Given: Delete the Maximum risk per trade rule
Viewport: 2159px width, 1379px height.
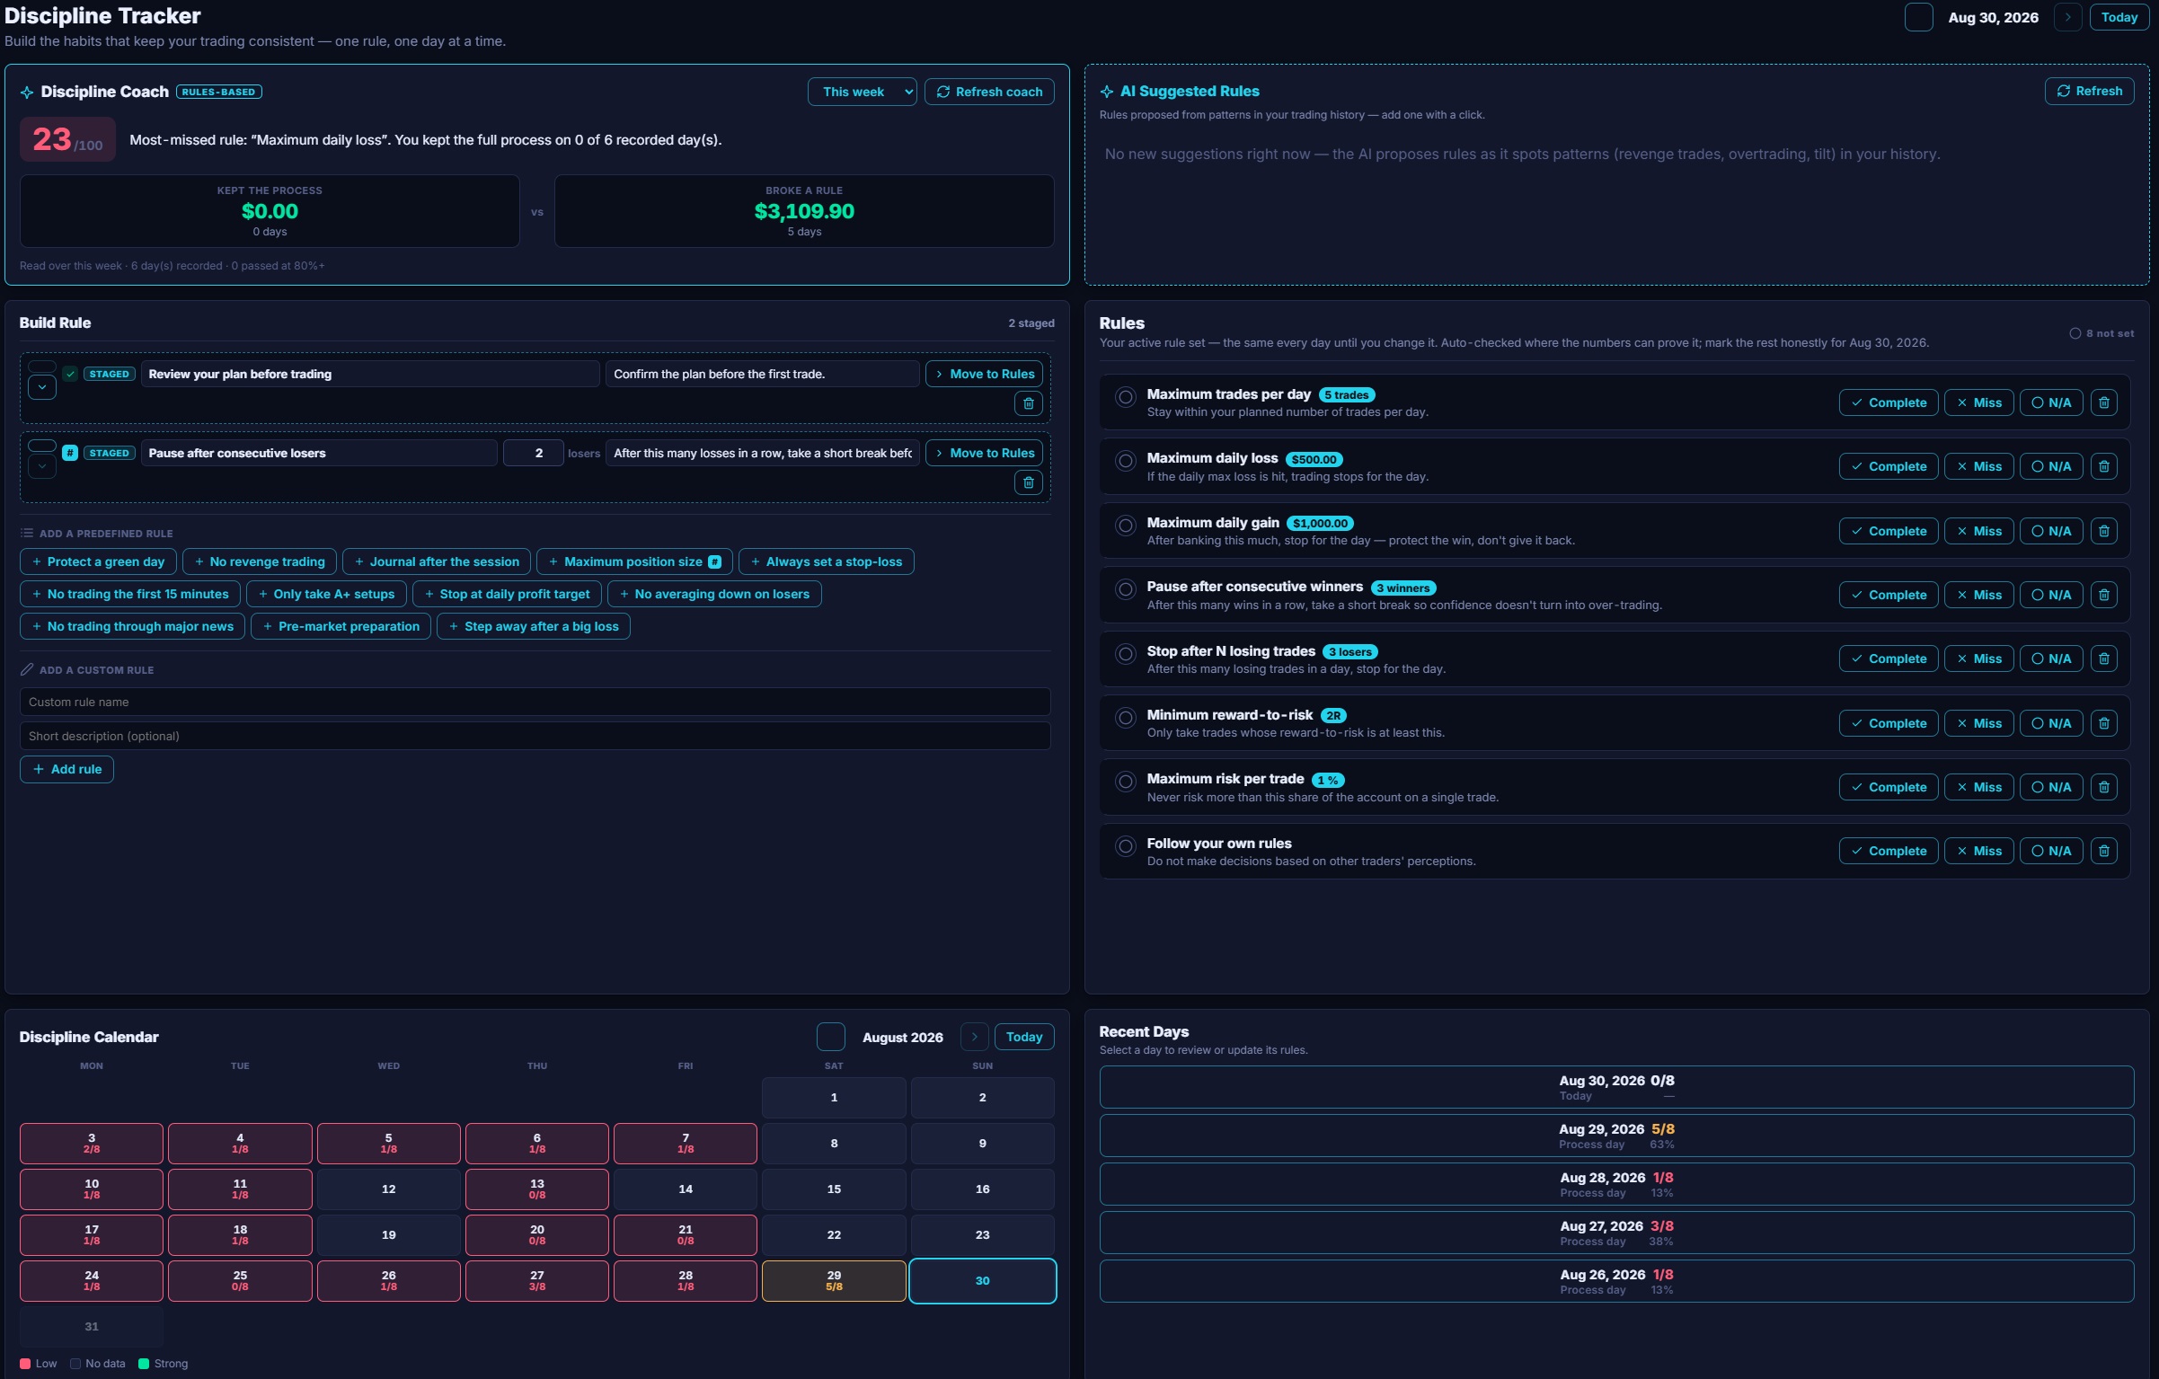Looking at the screenshot, I should pyautogui.click(x=2104, y=787).
